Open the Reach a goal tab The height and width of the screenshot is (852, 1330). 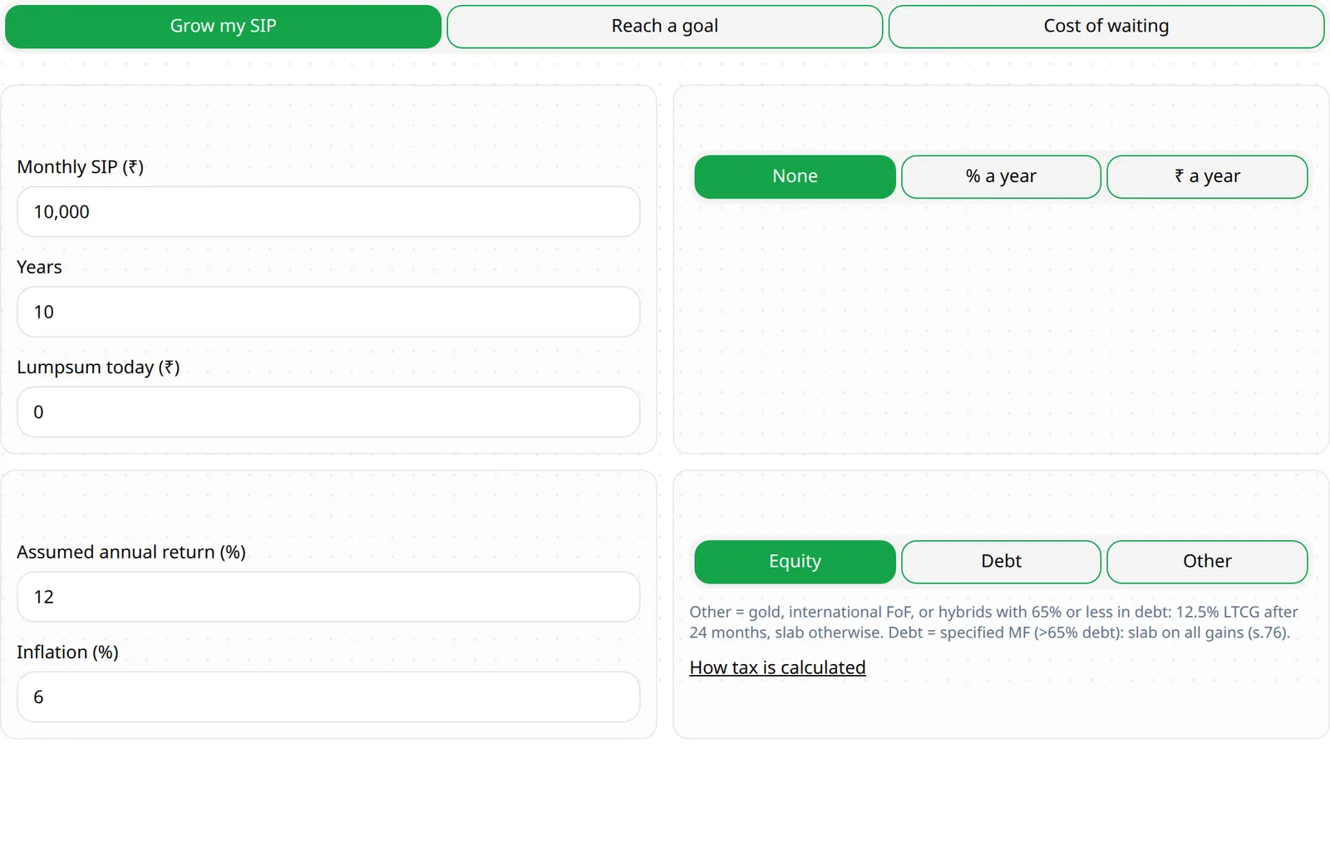point(664,27)
